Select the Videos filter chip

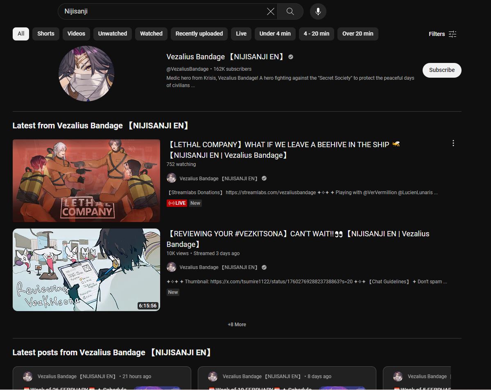[x=76, y=34]
